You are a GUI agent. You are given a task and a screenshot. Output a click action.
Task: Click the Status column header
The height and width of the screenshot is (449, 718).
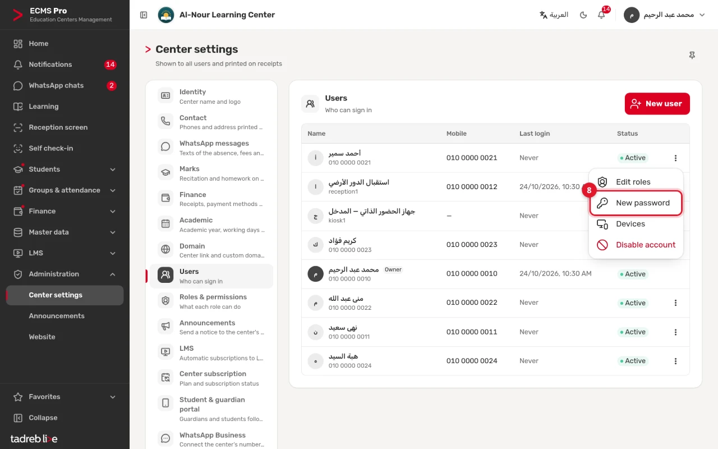pyautogui.click(x=627, y=134)
